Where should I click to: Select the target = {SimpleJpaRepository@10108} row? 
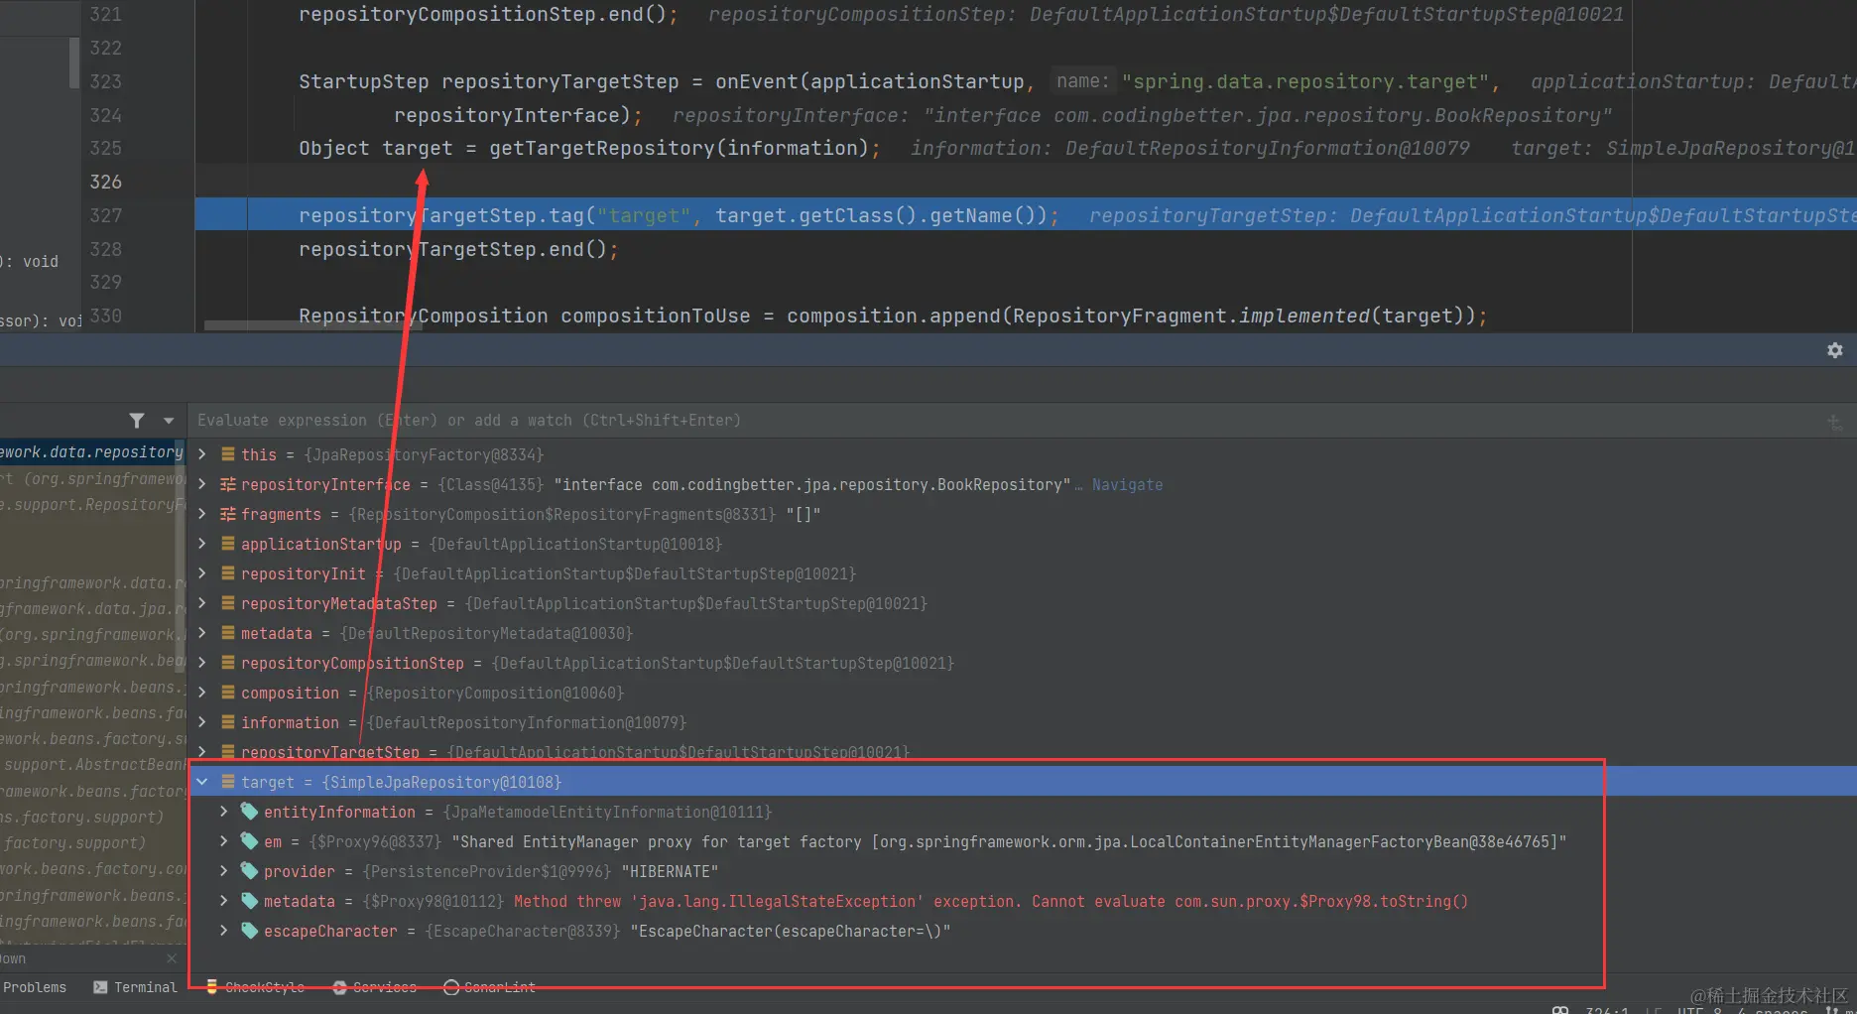(x=1022, y=782)
